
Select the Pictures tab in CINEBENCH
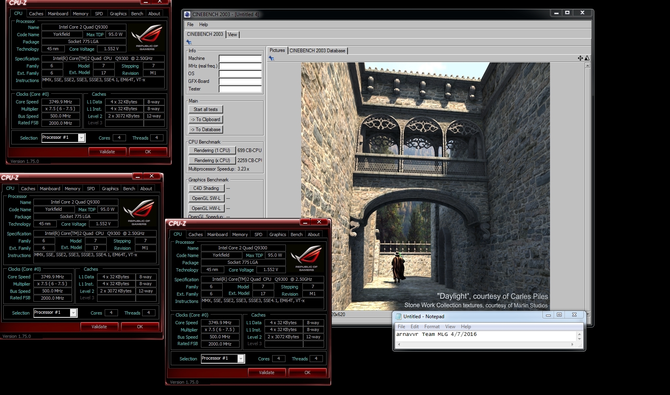277,50
